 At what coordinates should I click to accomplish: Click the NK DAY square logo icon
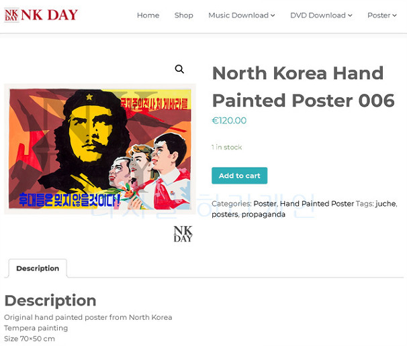(11, 15)
